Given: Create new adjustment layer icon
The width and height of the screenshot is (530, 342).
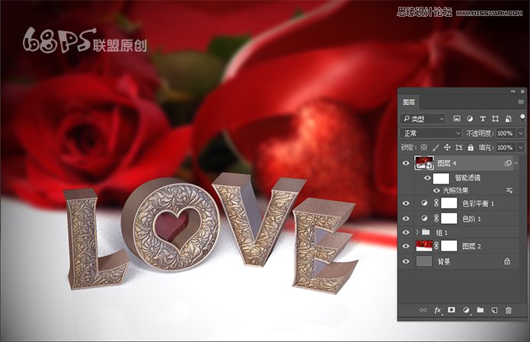Looking at the screenshot, I should pyautogui.click(x=466, y=310).
